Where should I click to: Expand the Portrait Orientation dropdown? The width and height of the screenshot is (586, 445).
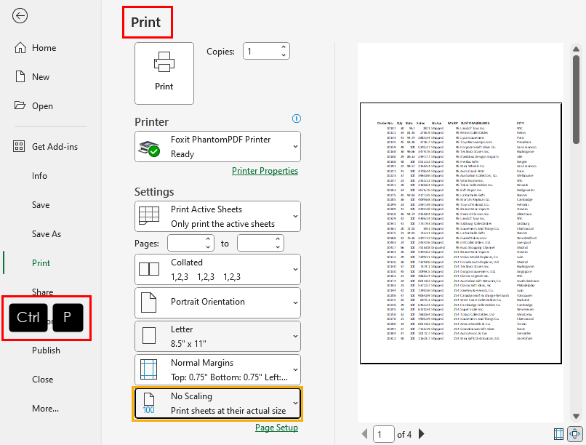pos(217,302)
